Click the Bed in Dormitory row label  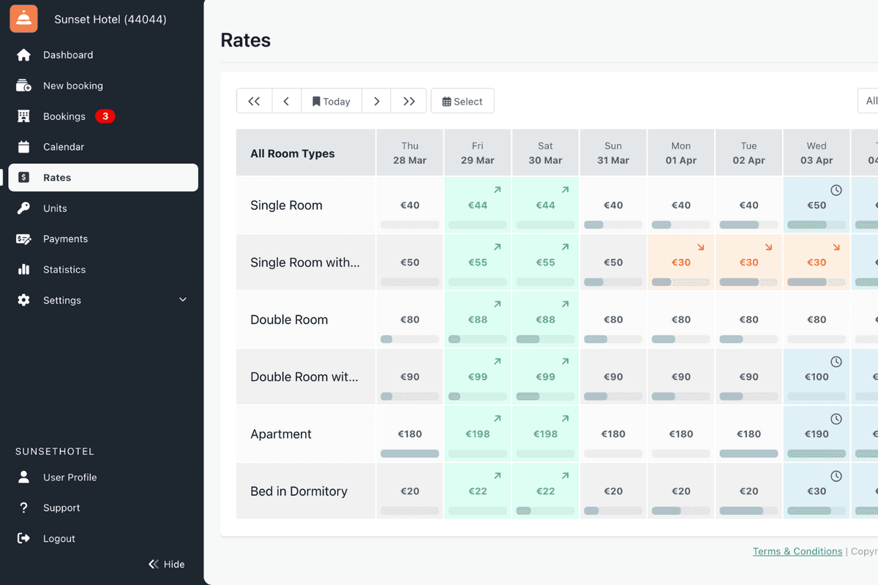pyautogui.click(x=299, y=491)
